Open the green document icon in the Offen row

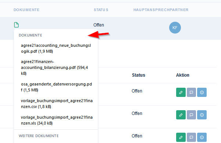tap(16, 25)
